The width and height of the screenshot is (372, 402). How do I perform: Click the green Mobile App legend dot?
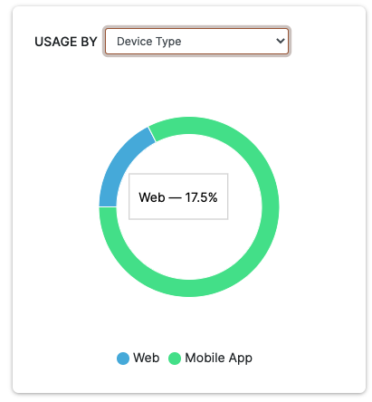pyautogui.click(x=175, y=359)
